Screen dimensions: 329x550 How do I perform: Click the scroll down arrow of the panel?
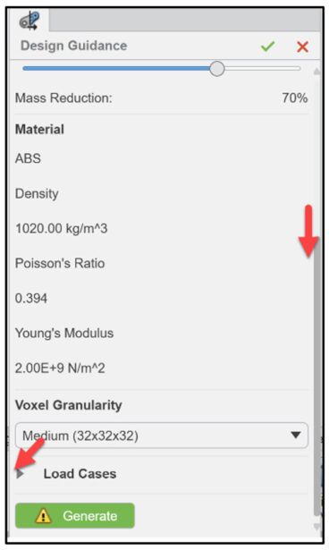pos(316,527)
